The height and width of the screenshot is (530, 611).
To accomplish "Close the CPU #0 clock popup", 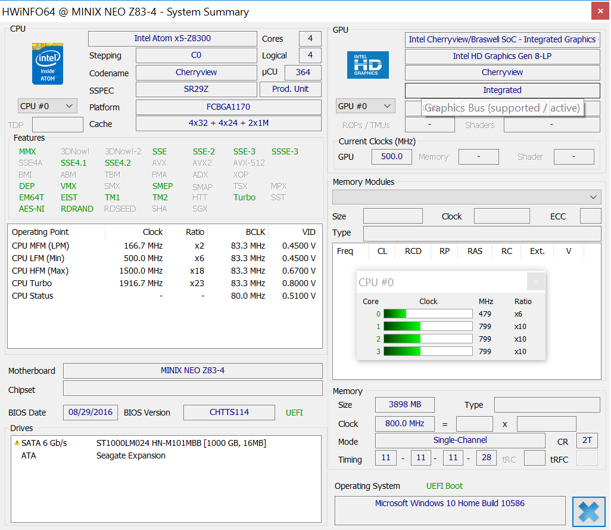I will 536,281.
